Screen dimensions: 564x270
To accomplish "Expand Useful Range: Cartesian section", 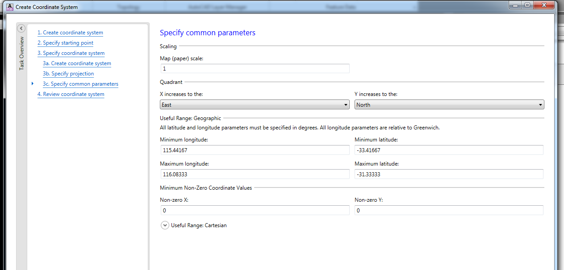I will click(x=165, y=225).
